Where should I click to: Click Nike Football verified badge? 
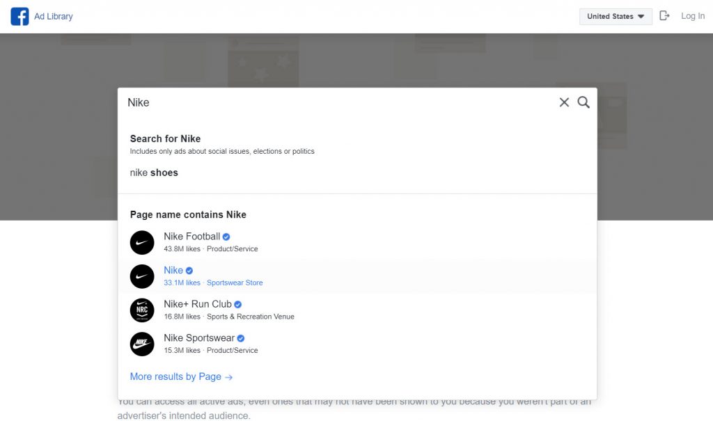coord(226,237)
